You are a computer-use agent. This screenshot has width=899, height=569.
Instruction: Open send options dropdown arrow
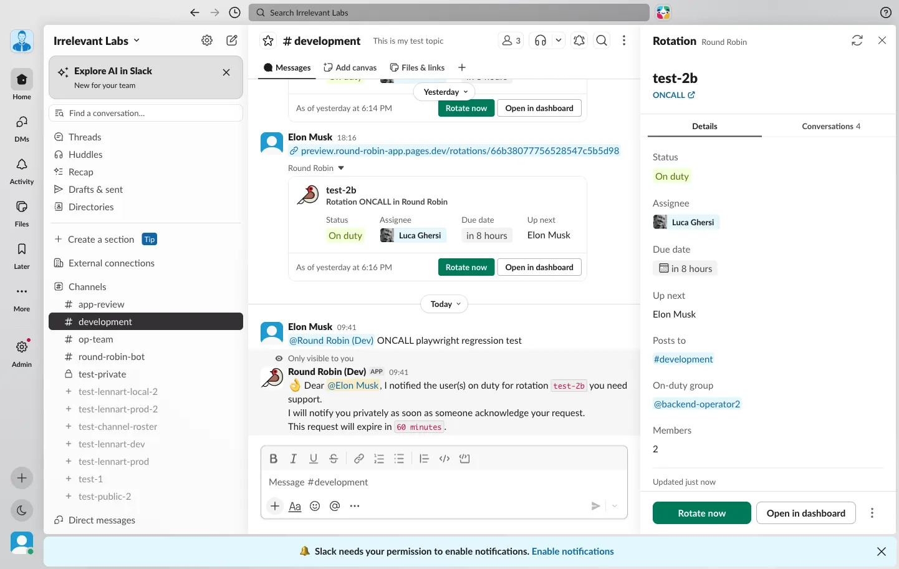(x=615, y=506)
